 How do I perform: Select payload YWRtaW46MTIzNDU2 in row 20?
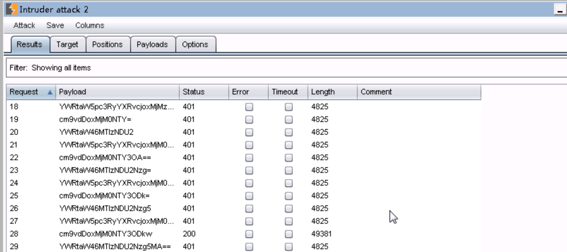tap(97, 132)
